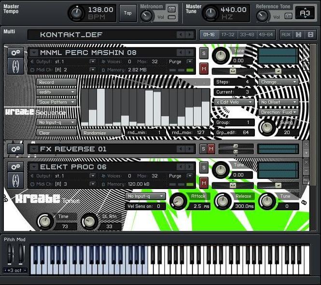Screen dimensions: 321x285
Task: Switch to instrument page 49-64
Action: click(265, 35)
